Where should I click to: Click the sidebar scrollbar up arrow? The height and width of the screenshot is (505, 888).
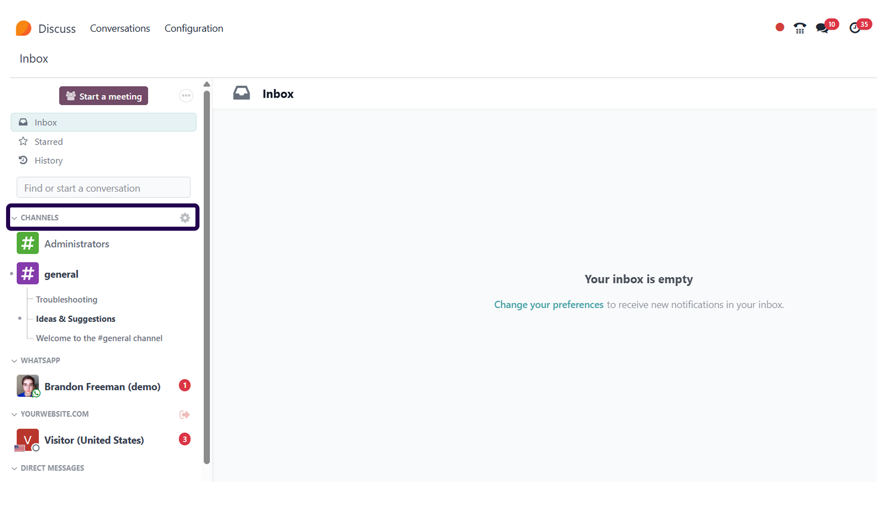pyautogui.click(x=207, y=84)
